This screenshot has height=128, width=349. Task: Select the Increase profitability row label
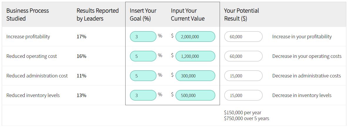(x=28, y=37)
